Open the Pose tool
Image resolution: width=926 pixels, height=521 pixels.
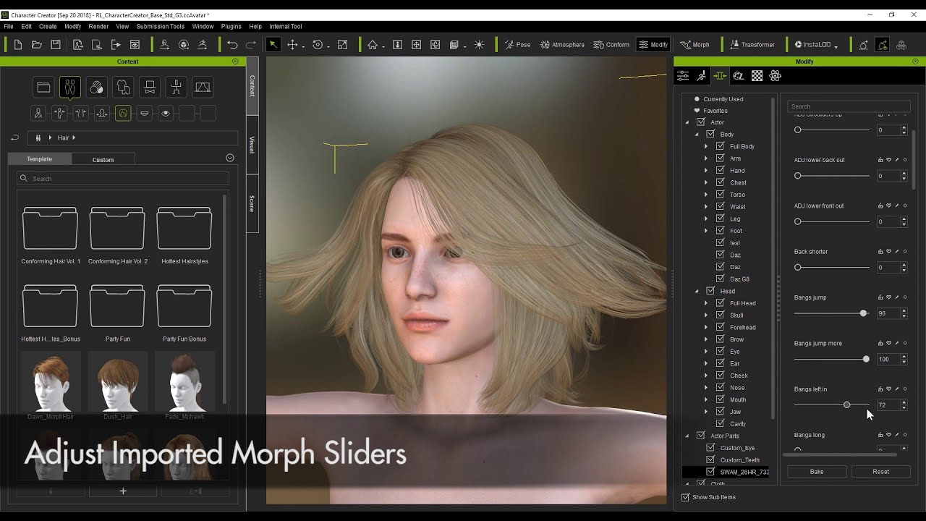click(x=517, y=45)
